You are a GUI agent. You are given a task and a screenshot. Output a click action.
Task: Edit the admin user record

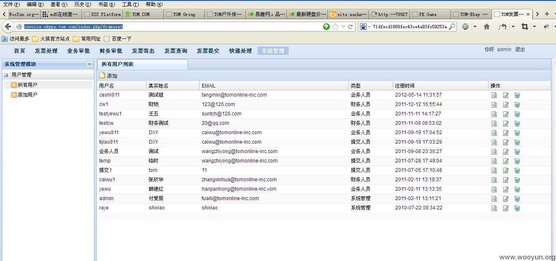(x=506, y=199)
